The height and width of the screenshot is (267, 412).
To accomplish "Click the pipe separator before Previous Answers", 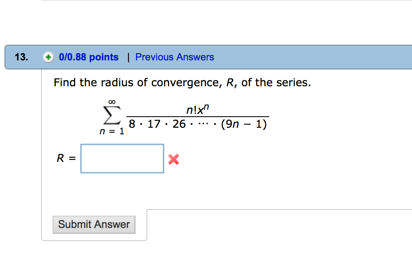I will [x=128, y=58].
